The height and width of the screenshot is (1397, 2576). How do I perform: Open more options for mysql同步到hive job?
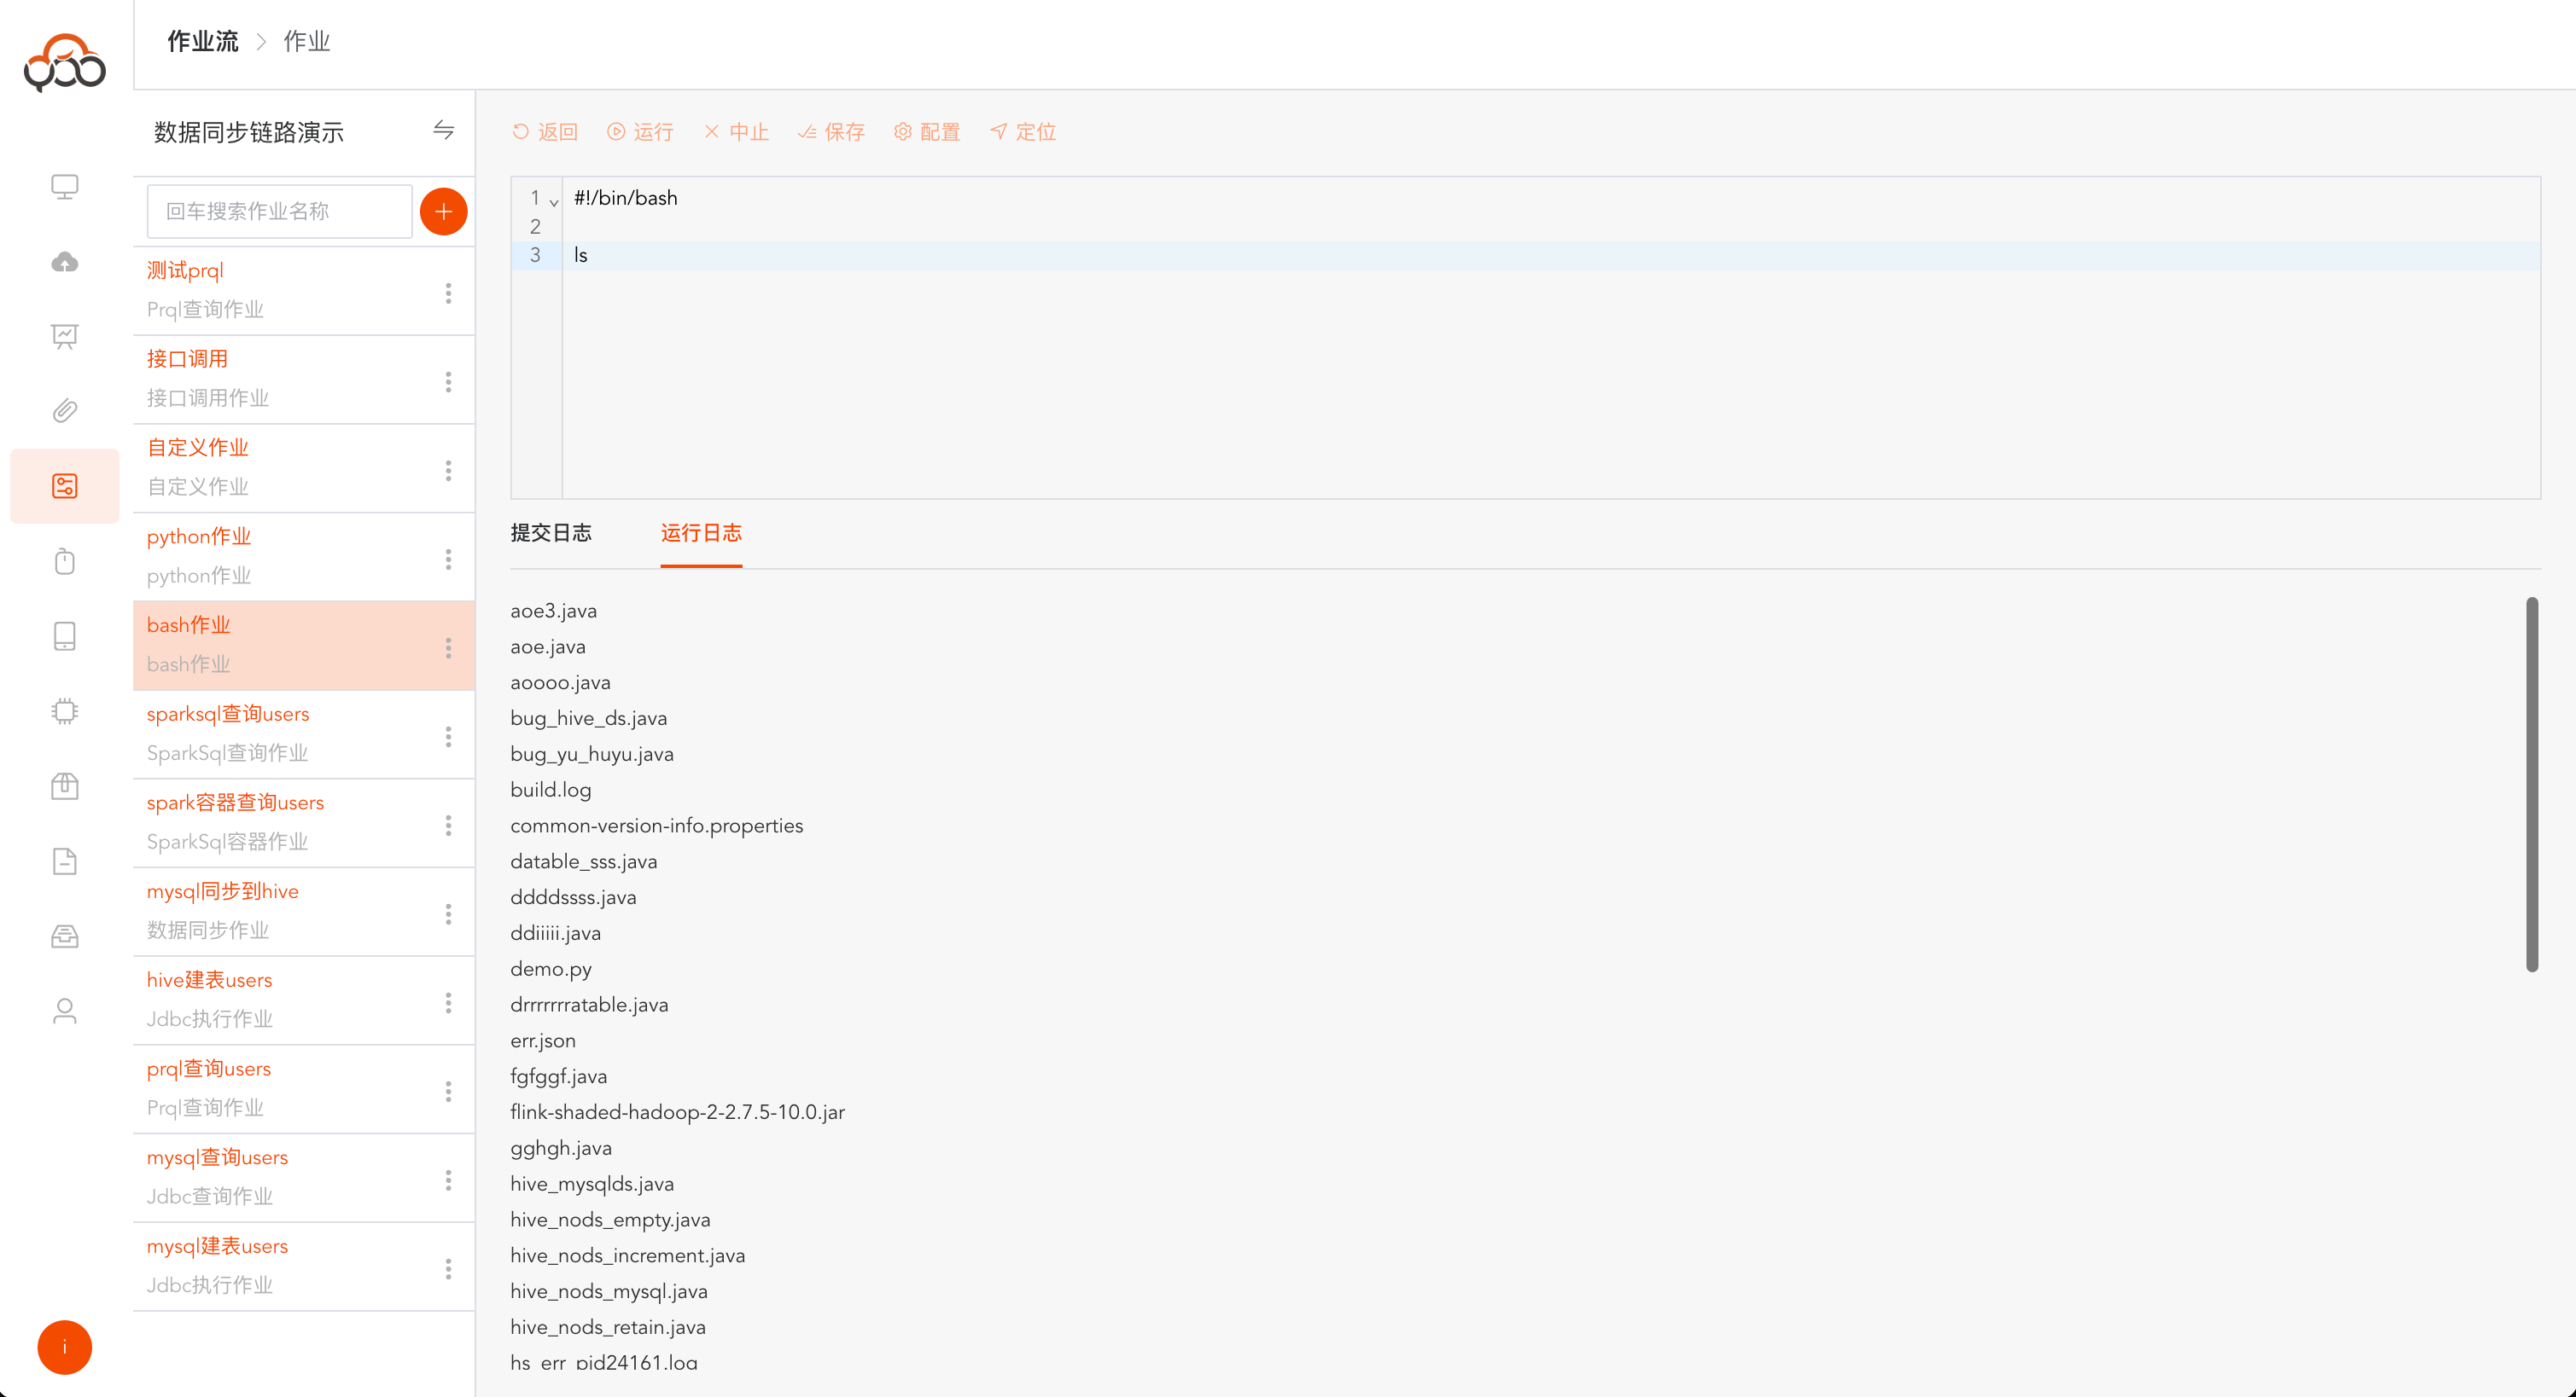(448, 913)
